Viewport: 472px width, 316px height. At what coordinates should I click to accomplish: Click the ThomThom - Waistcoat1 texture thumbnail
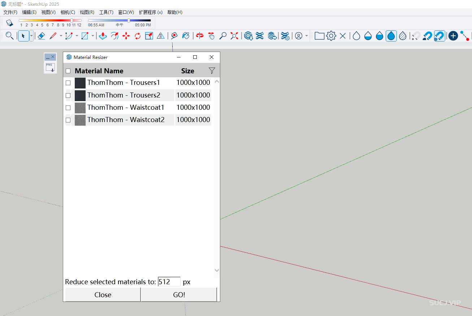pyautogui.click(x=80, y=108)
